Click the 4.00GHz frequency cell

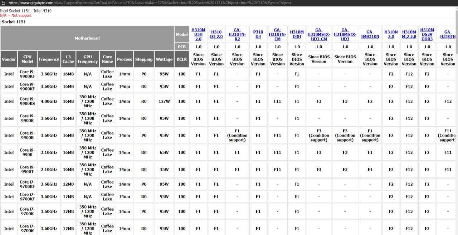point(49,101)
